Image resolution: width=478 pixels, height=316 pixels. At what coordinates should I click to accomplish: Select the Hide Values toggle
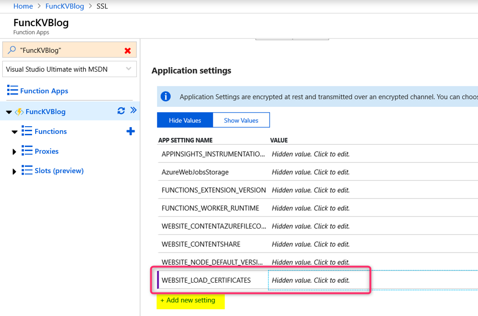tap(185, 120)
